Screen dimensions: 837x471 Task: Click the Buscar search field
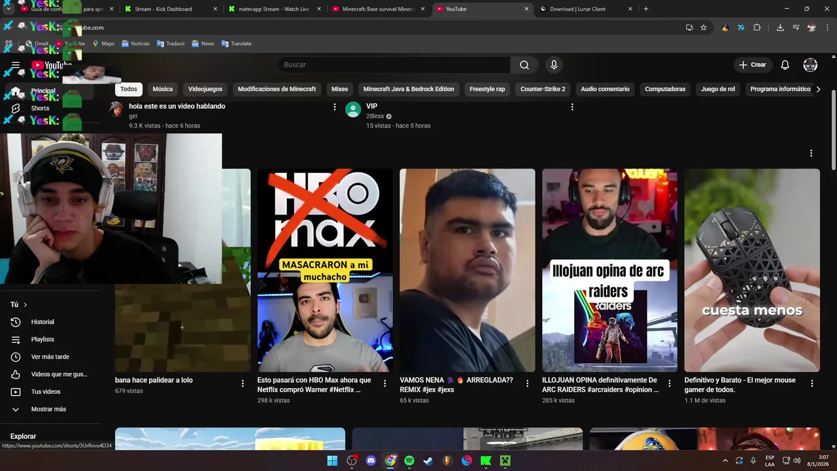click(394, 65)
